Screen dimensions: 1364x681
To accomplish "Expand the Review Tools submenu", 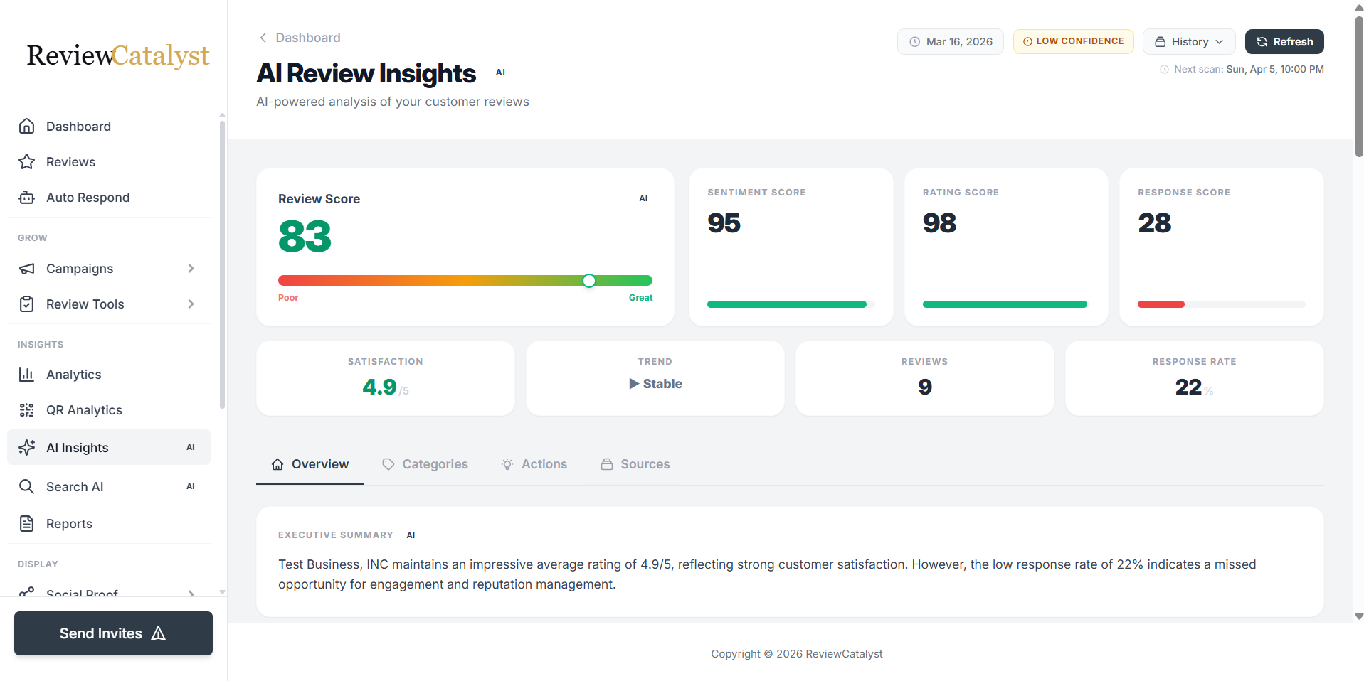I will coord(190,304).
